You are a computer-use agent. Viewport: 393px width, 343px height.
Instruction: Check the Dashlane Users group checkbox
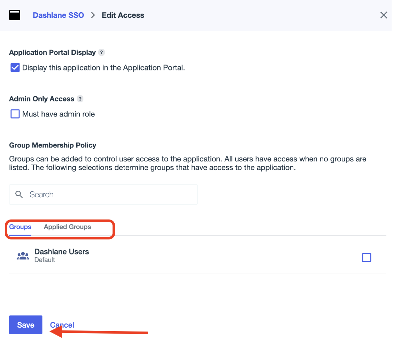[x=367, y=258]
